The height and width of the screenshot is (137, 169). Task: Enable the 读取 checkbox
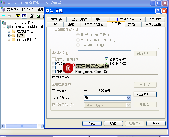pyautogui.click(x=54, y=64)
